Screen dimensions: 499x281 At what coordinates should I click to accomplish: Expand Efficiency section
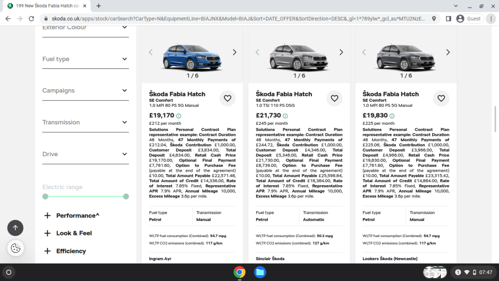coord(65,251)
